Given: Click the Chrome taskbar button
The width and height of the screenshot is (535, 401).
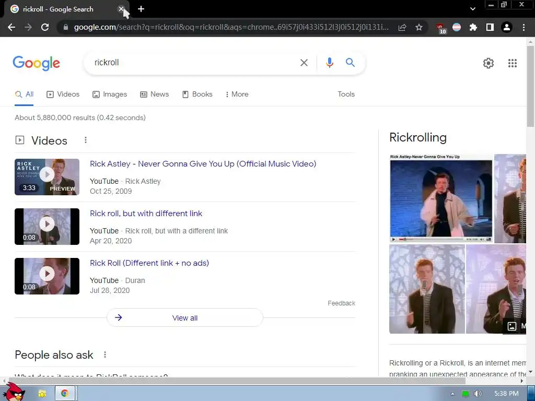Looking at the screenshot, I should [x=65, y=394].
